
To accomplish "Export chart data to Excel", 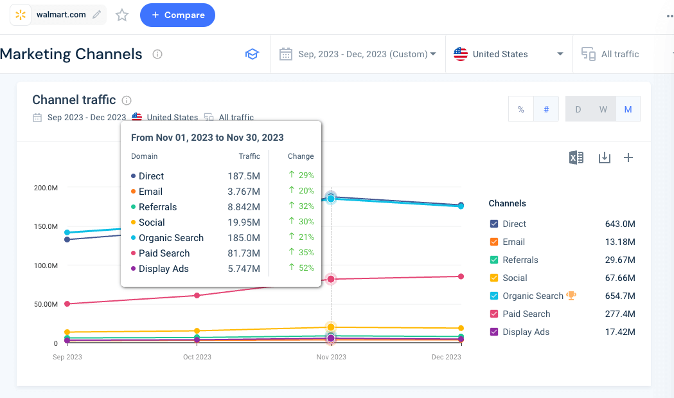I will (576, 158).
